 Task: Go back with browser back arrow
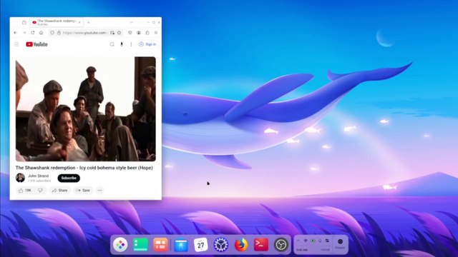tap(16, 33)
